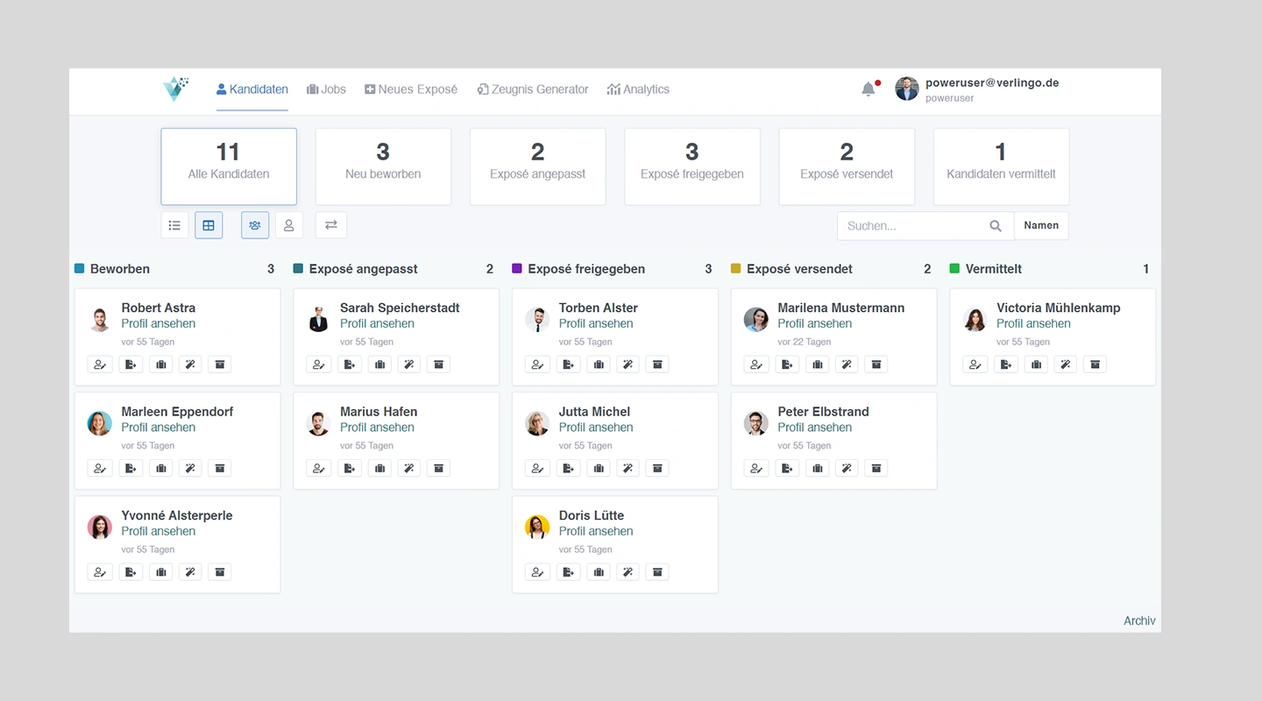This screenshot has height=701, width=1262.
Task: Open the Jobs tab
Action: [x=326, y=89]
